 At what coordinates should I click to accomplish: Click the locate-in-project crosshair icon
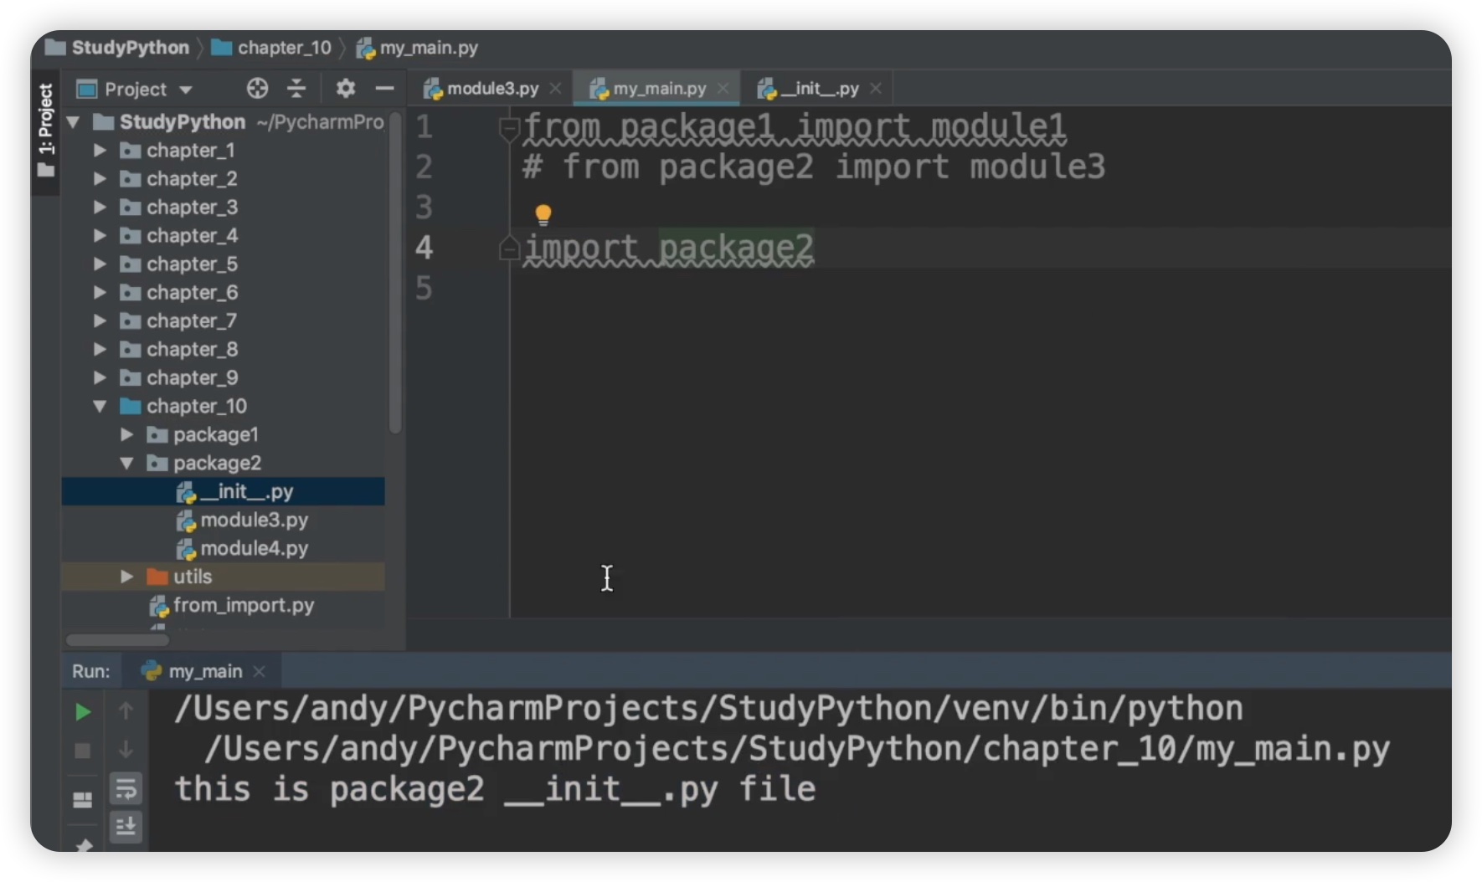pos(257,88)
